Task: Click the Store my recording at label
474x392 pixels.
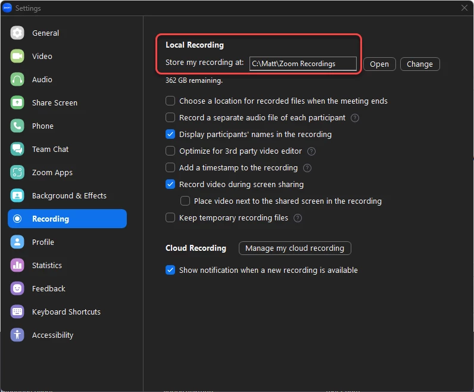Action: [204, 63]
